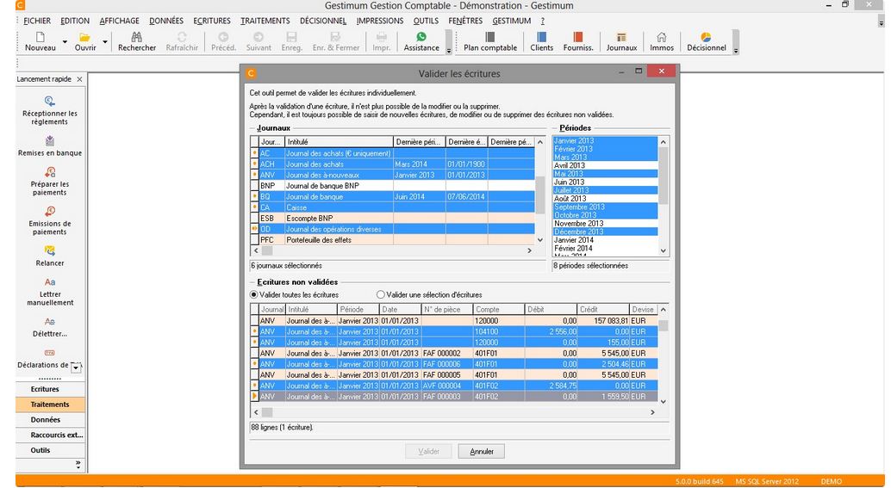Open the Ouvrir dropdown arrow

(x=104, y=42)
